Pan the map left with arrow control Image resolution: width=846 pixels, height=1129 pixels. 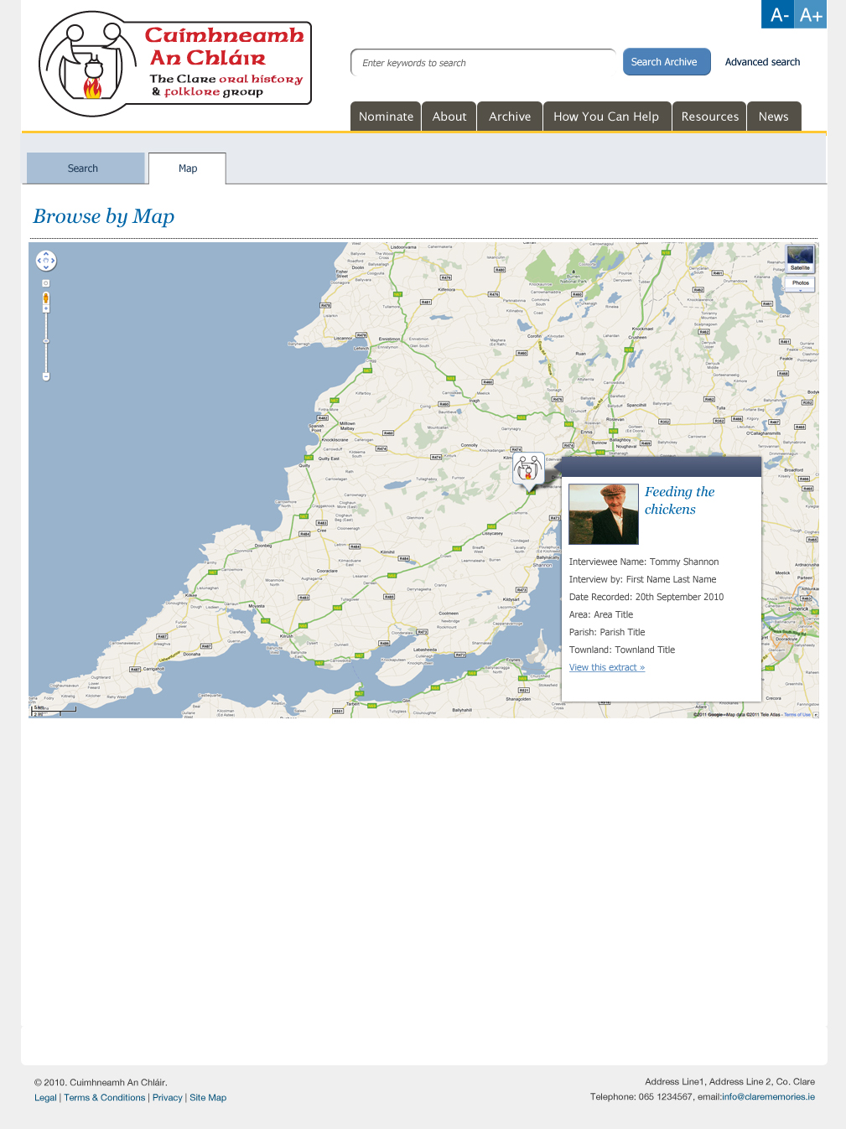click(x=39, y=262)
